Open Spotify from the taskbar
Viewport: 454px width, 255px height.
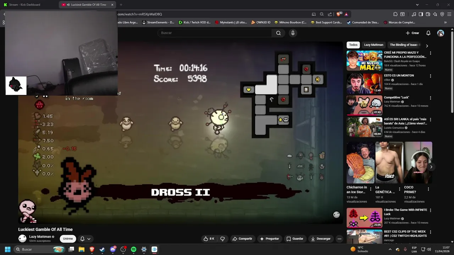[134, 249]
